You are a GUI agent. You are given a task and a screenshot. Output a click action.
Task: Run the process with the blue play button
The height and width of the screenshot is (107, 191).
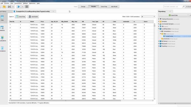(19, 7)
